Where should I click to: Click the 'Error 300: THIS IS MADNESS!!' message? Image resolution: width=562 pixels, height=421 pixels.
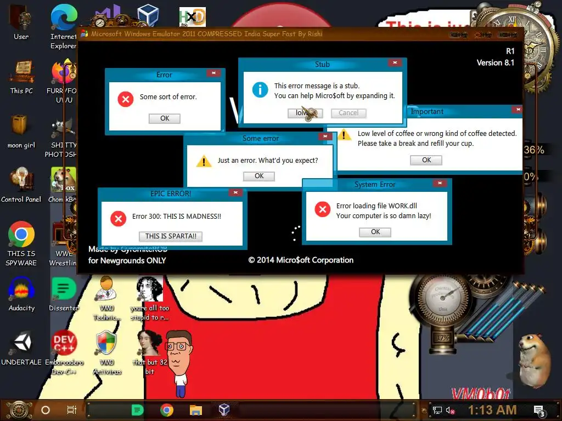[x=177, y=216]
